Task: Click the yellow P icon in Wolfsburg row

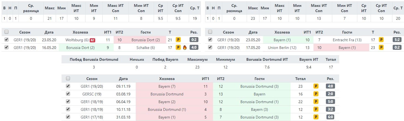Action: click(x=178, y=40)
